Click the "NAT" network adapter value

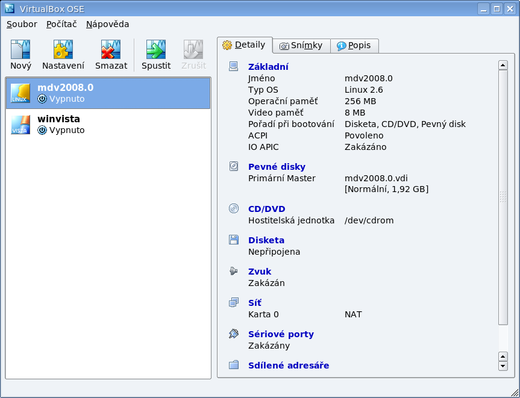[353, 314]
